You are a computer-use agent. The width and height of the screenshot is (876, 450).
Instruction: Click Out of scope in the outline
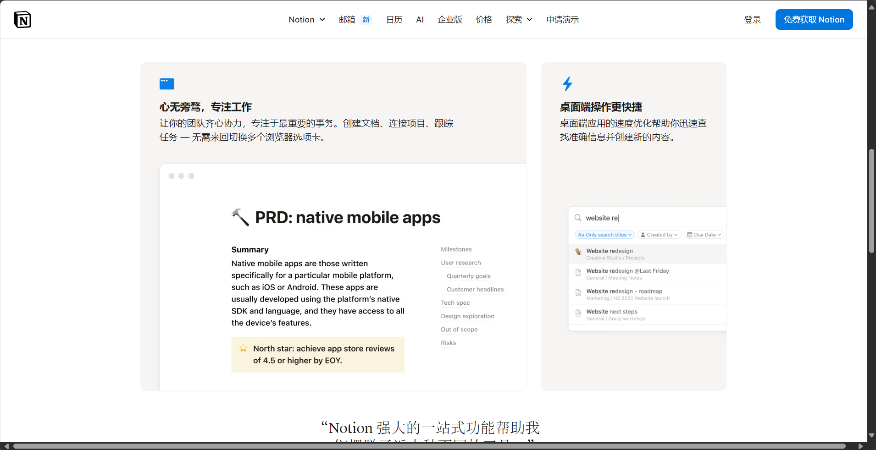[459, 329]
